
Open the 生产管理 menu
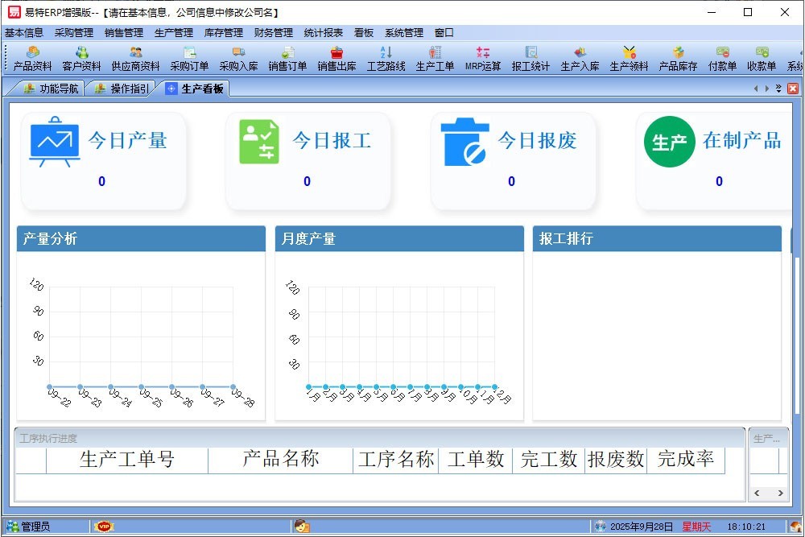coord(173,33)
